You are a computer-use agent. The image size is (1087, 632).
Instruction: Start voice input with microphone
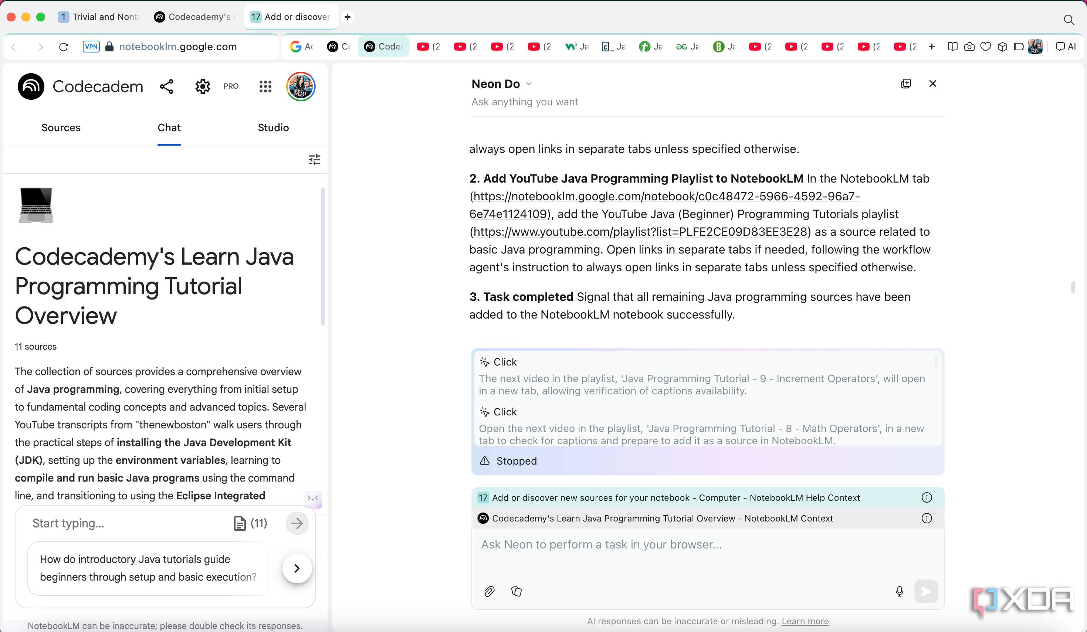point(899,591)
